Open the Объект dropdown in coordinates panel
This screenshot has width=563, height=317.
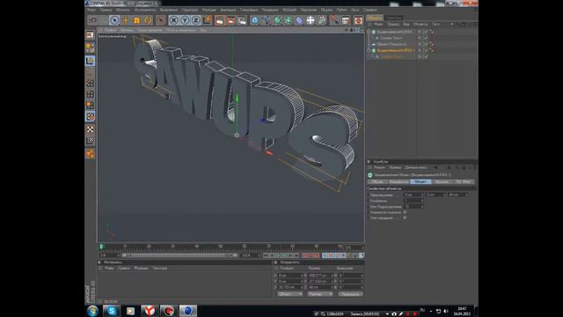(x=289, y=294)
